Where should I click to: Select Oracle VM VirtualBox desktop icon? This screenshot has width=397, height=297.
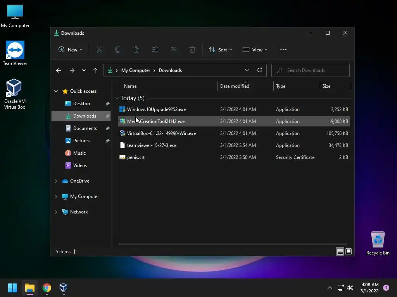(x=14, y=94)
